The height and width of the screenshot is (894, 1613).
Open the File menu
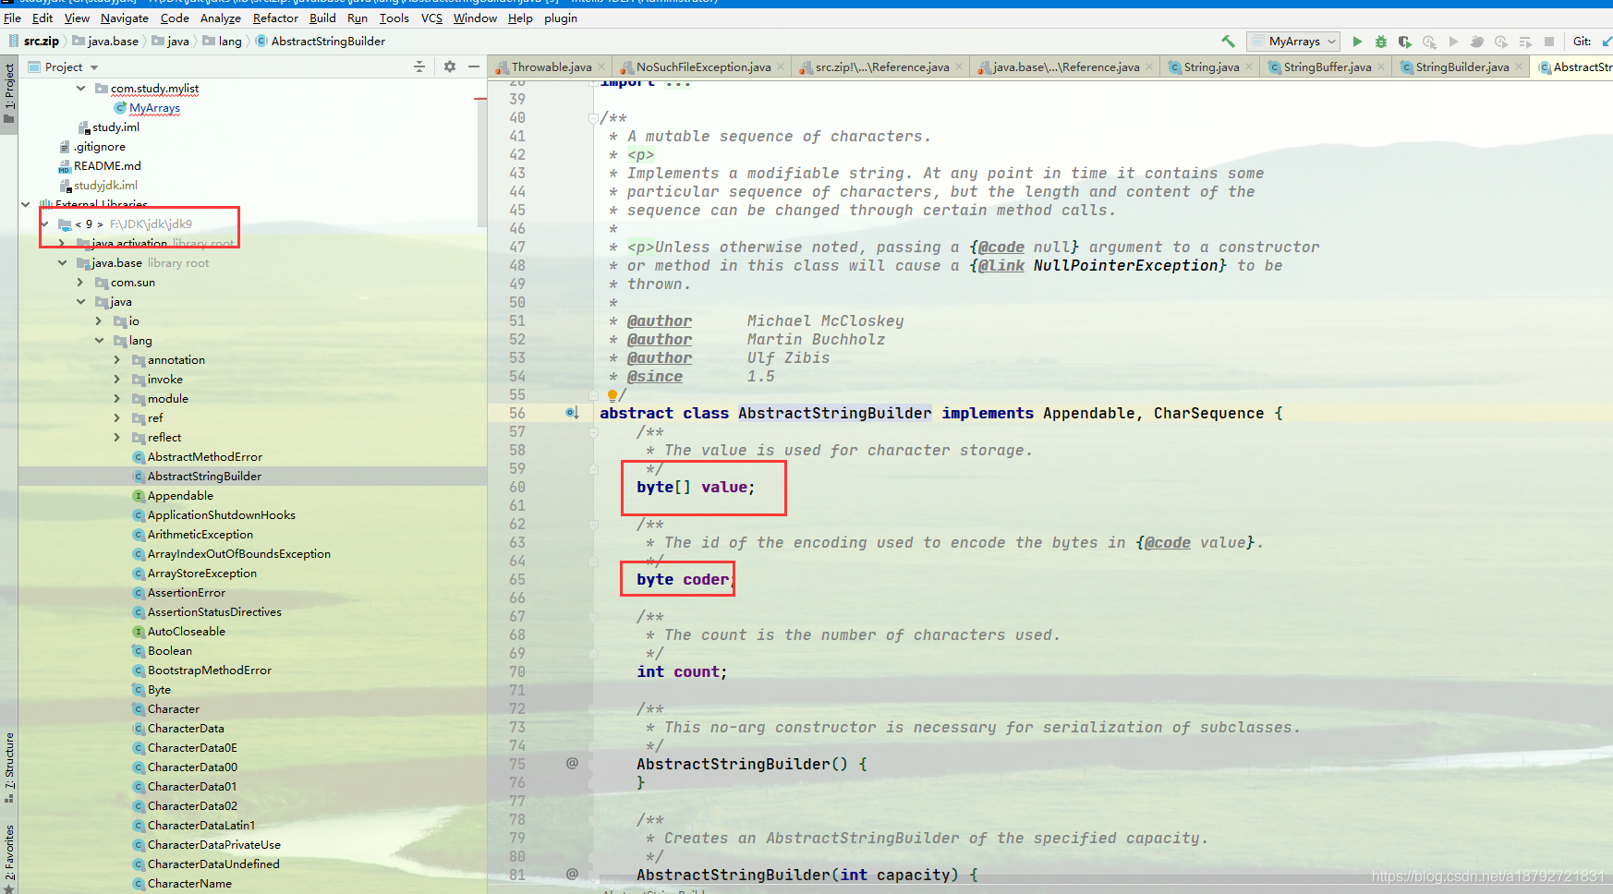(x=12, y=18)
